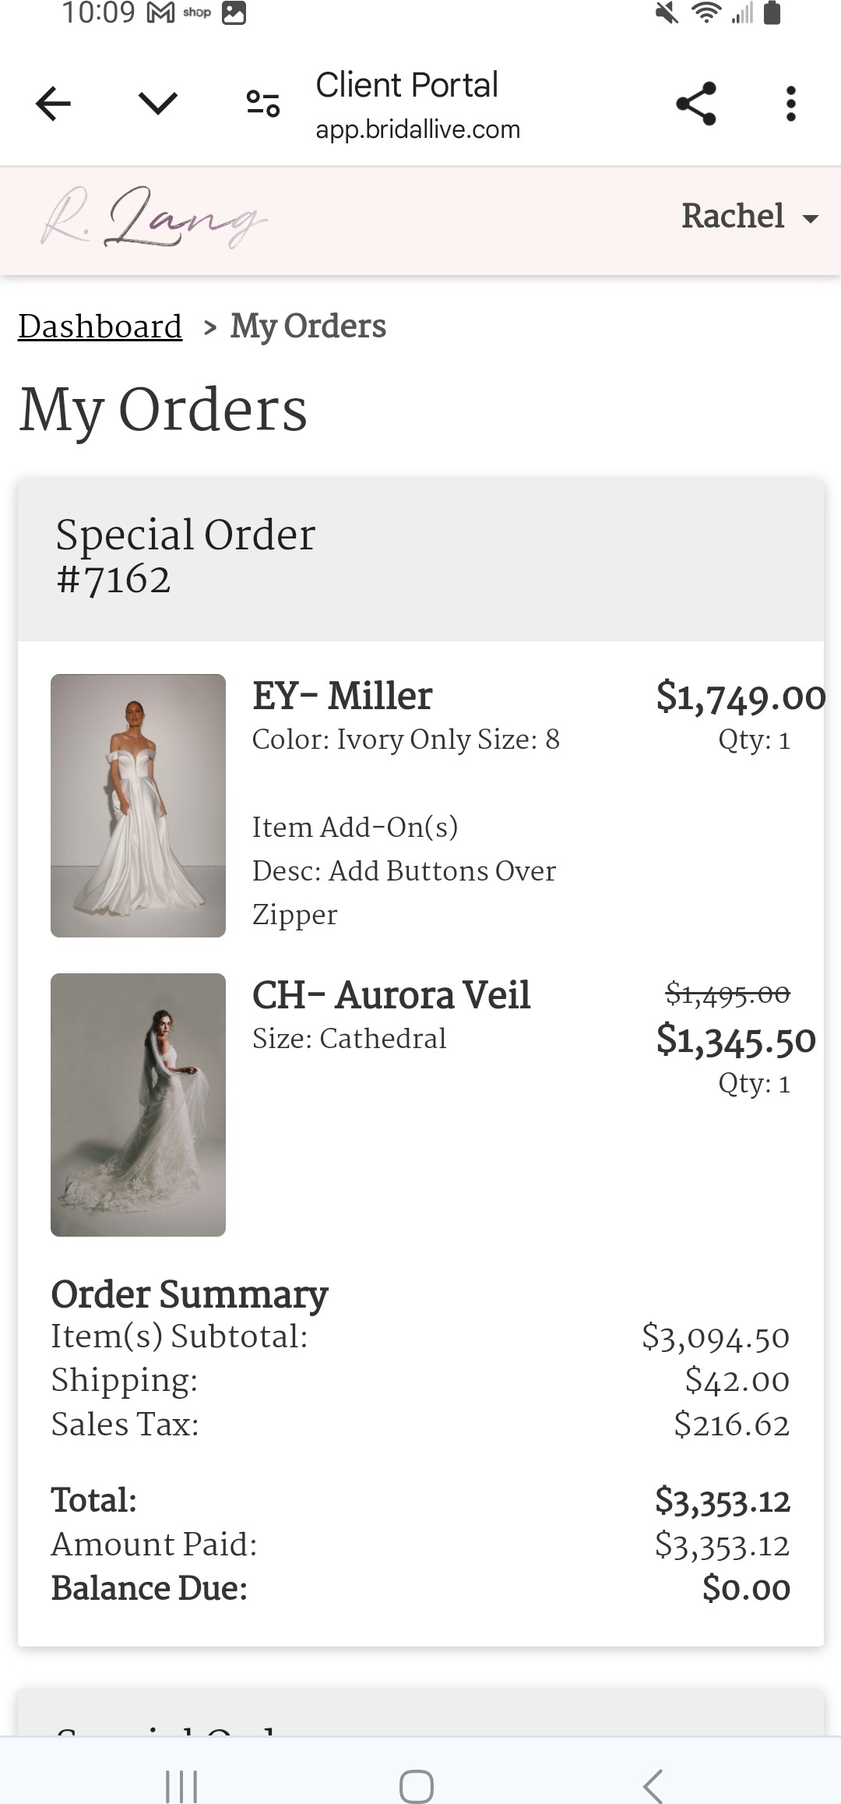Tap the Client Portal page title
Image resolution: width=841 pixels, height=1804 pixels.
coord(406,85)
